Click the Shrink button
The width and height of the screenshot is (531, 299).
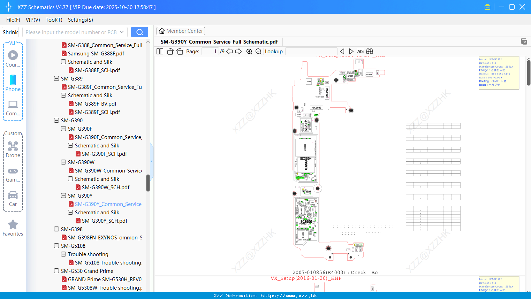(x=10, y=32)
